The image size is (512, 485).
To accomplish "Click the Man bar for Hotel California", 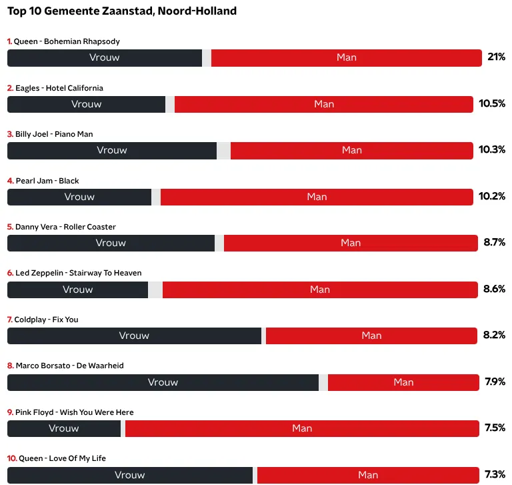I will 324,104.
